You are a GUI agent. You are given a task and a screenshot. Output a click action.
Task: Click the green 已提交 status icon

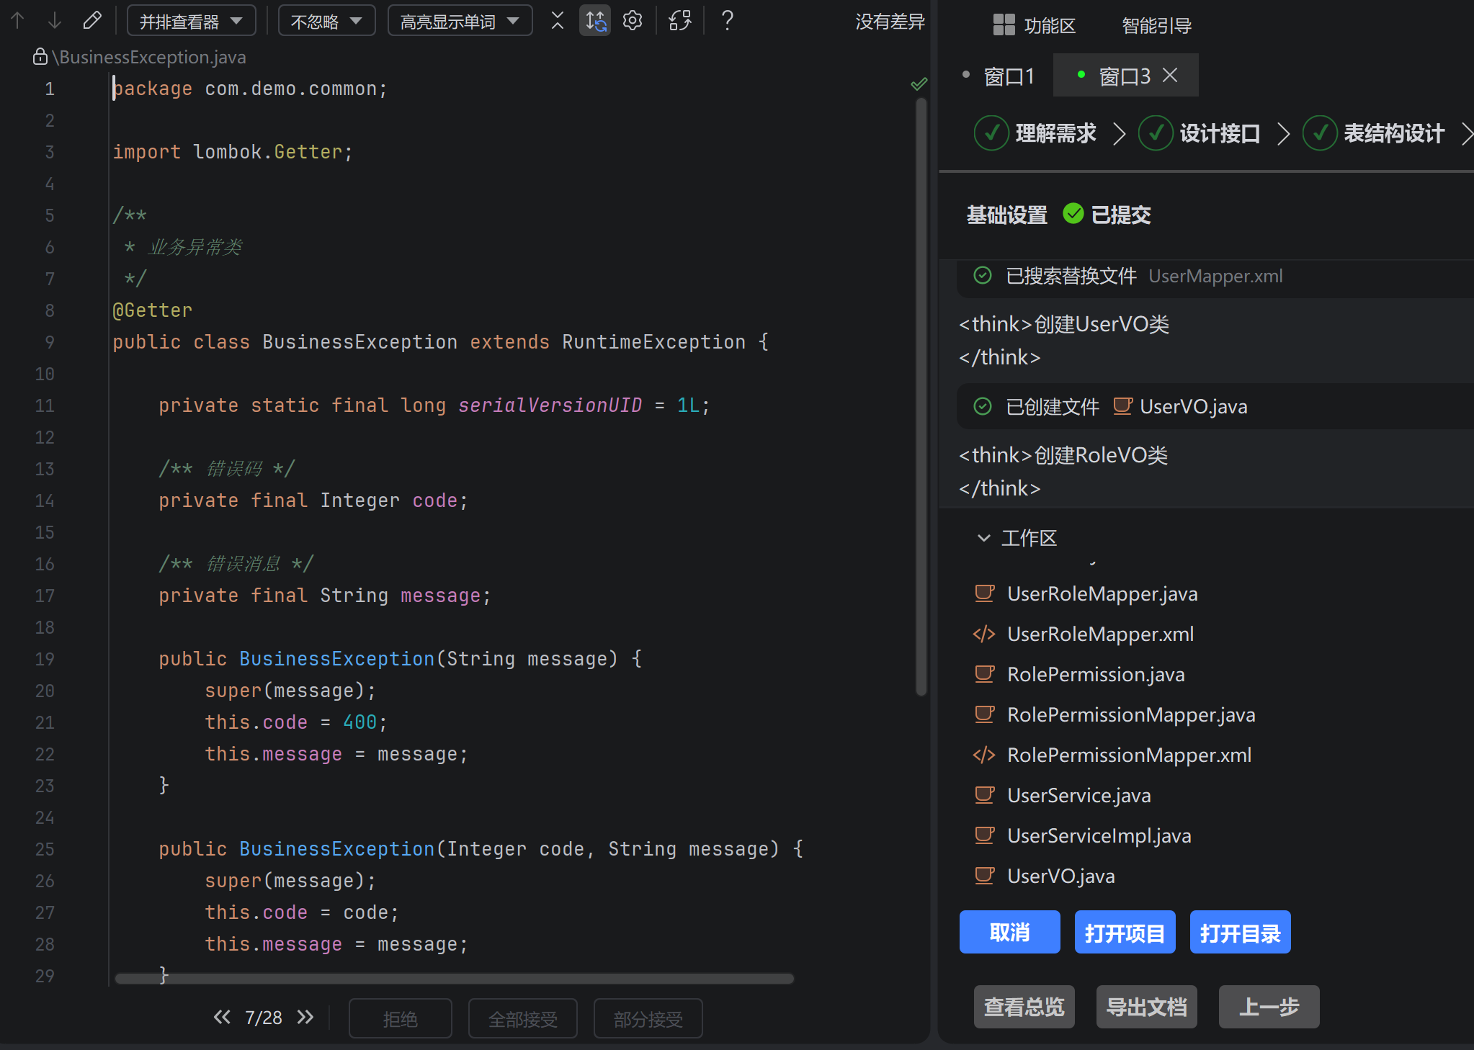coord(1073,214)
